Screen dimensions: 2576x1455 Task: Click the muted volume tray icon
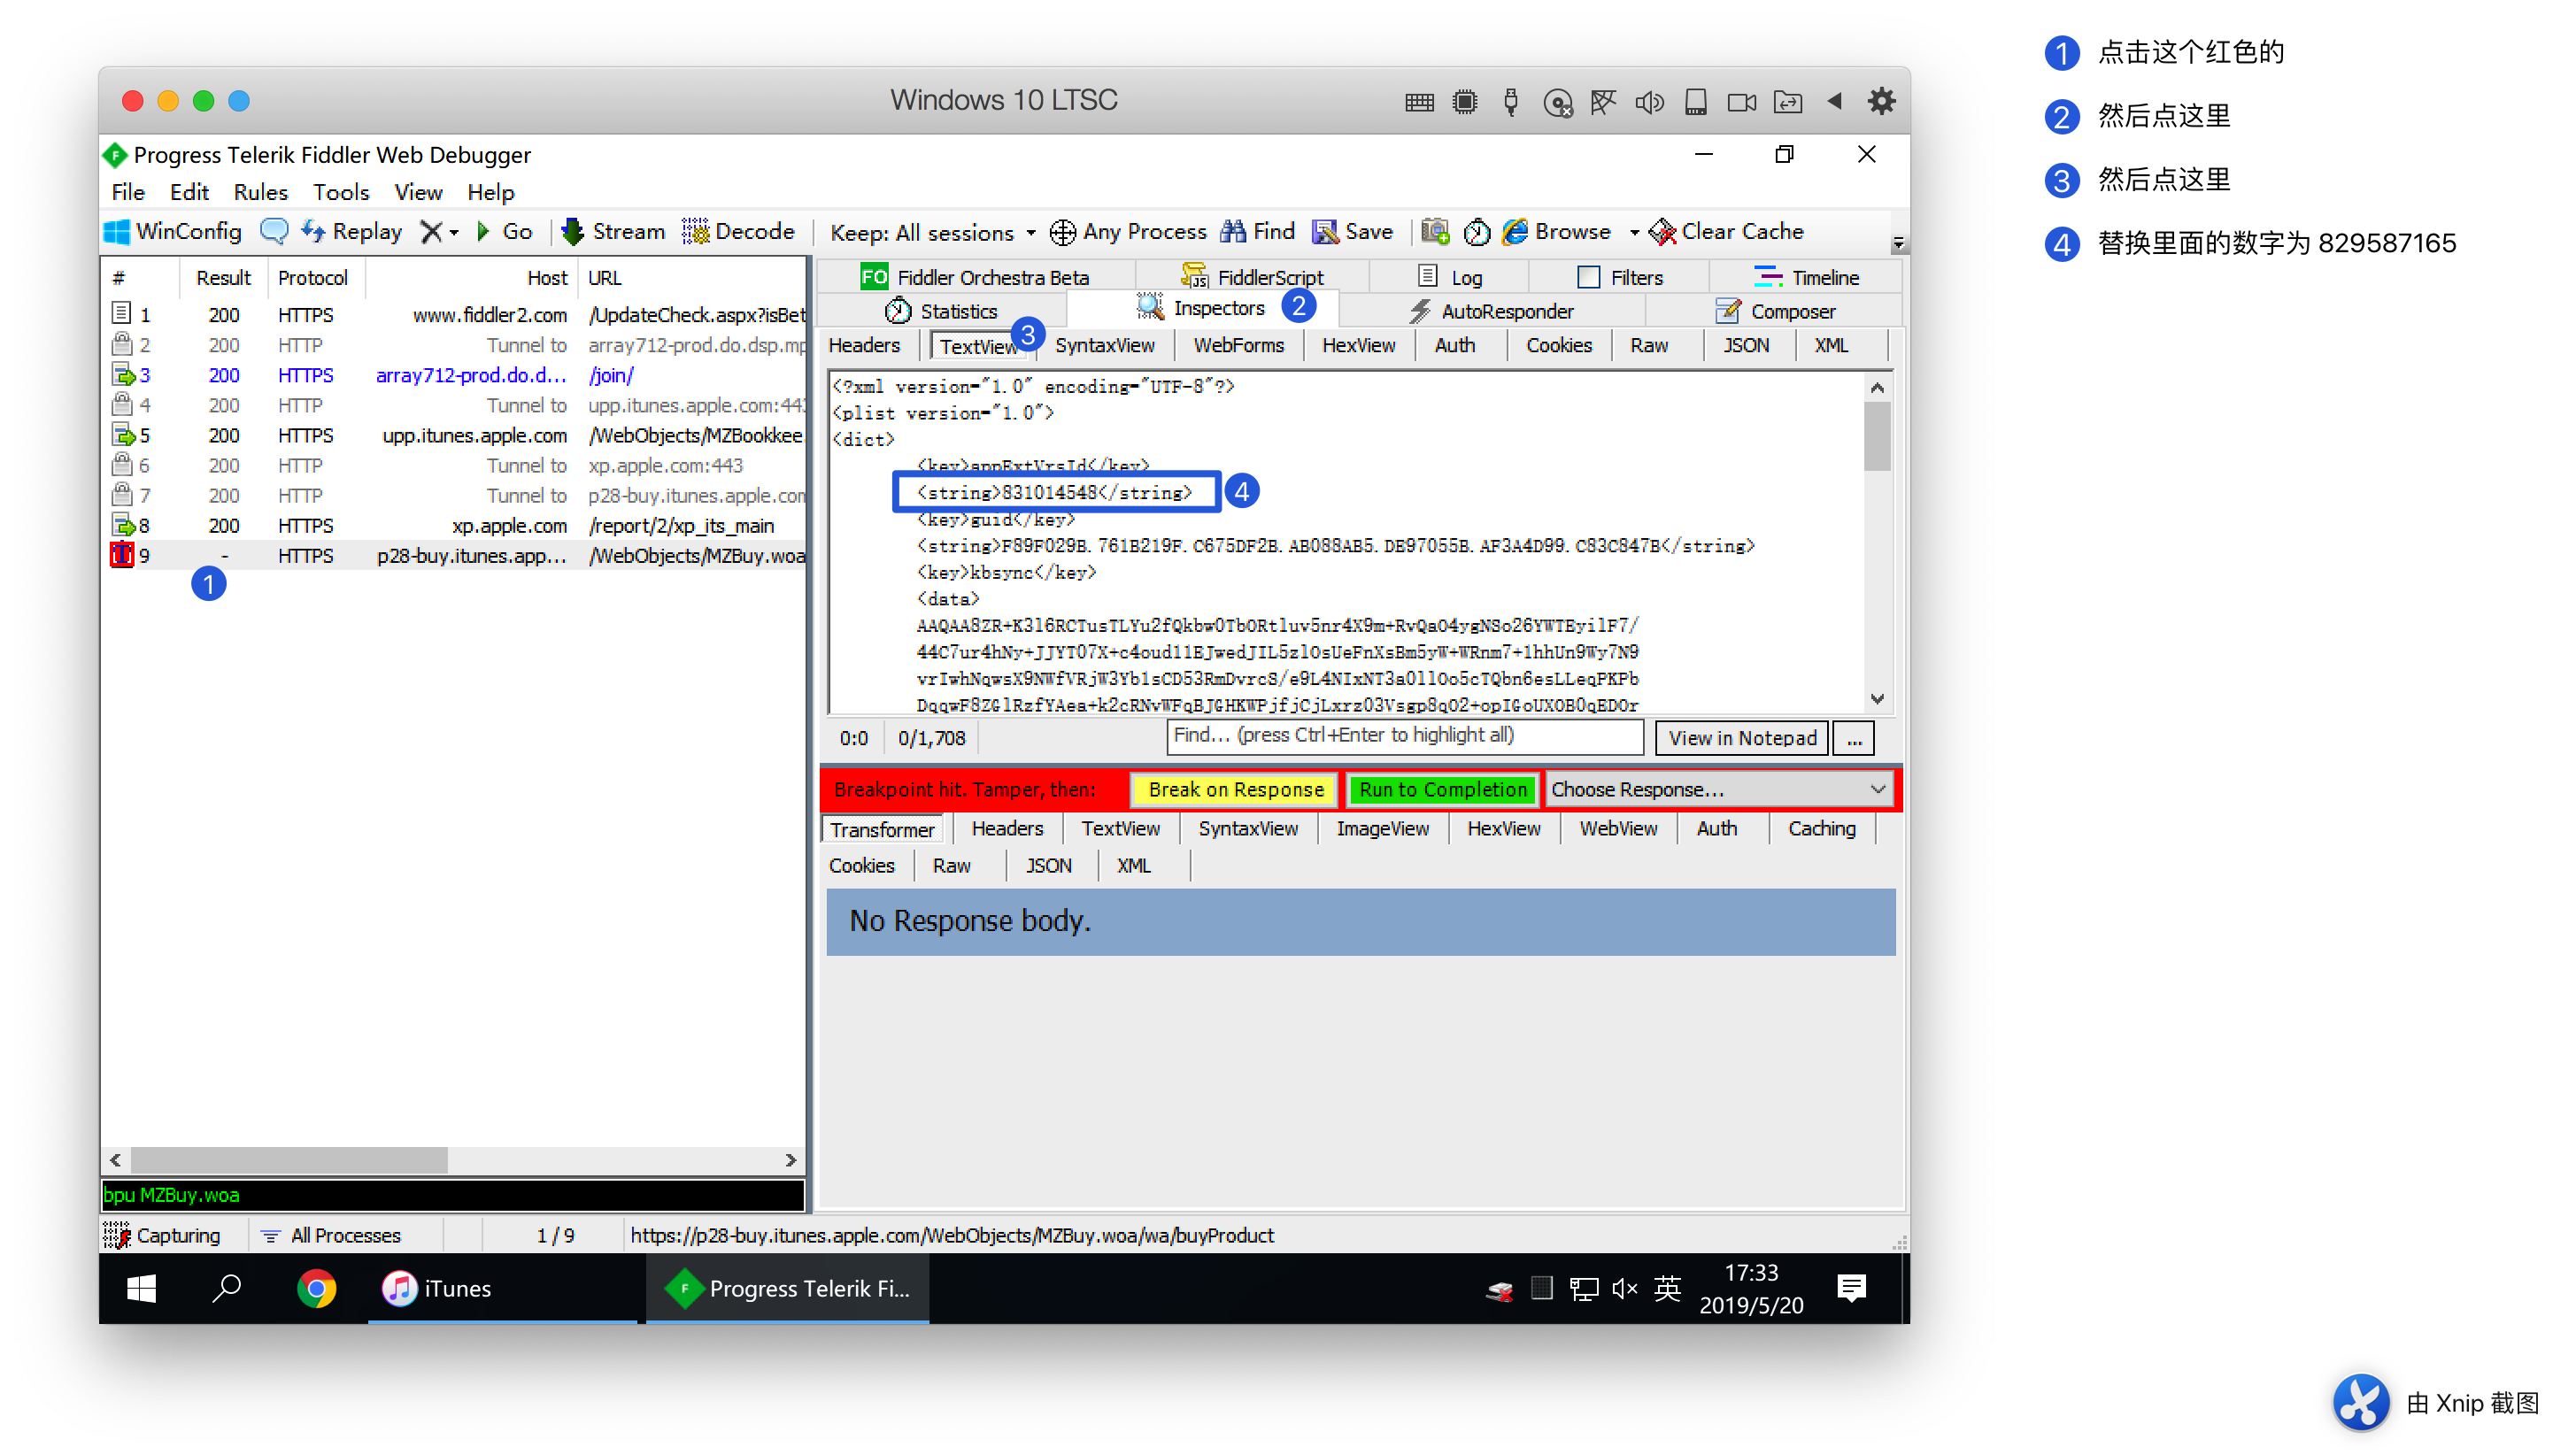1625,1288
